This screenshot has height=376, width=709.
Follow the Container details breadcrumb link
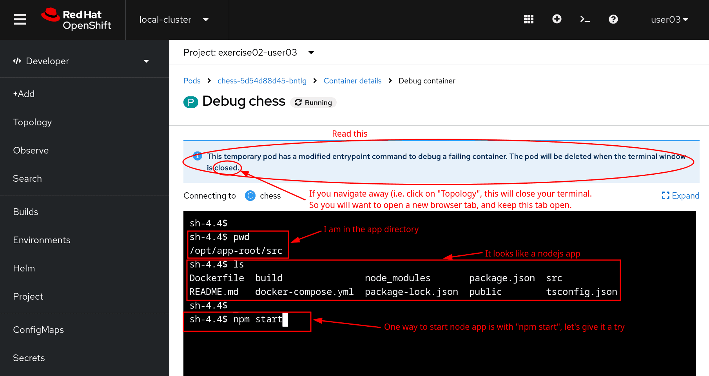(x=352, y=81)
